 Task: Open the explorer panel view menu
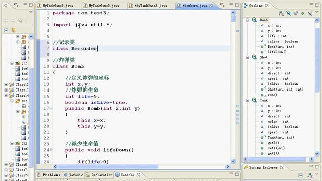coord(31,12)
